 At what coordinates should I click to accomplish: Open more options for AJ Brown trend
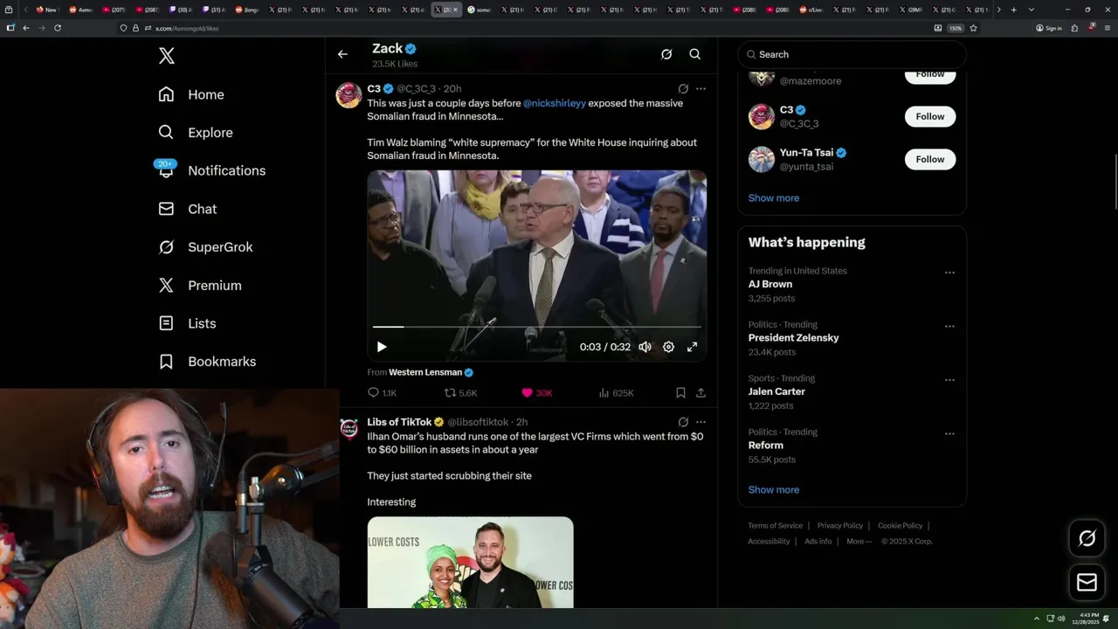(949, 273)
